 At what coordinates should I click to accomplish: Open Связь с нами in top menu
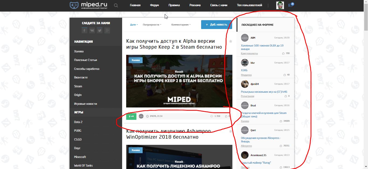(219, 5)
